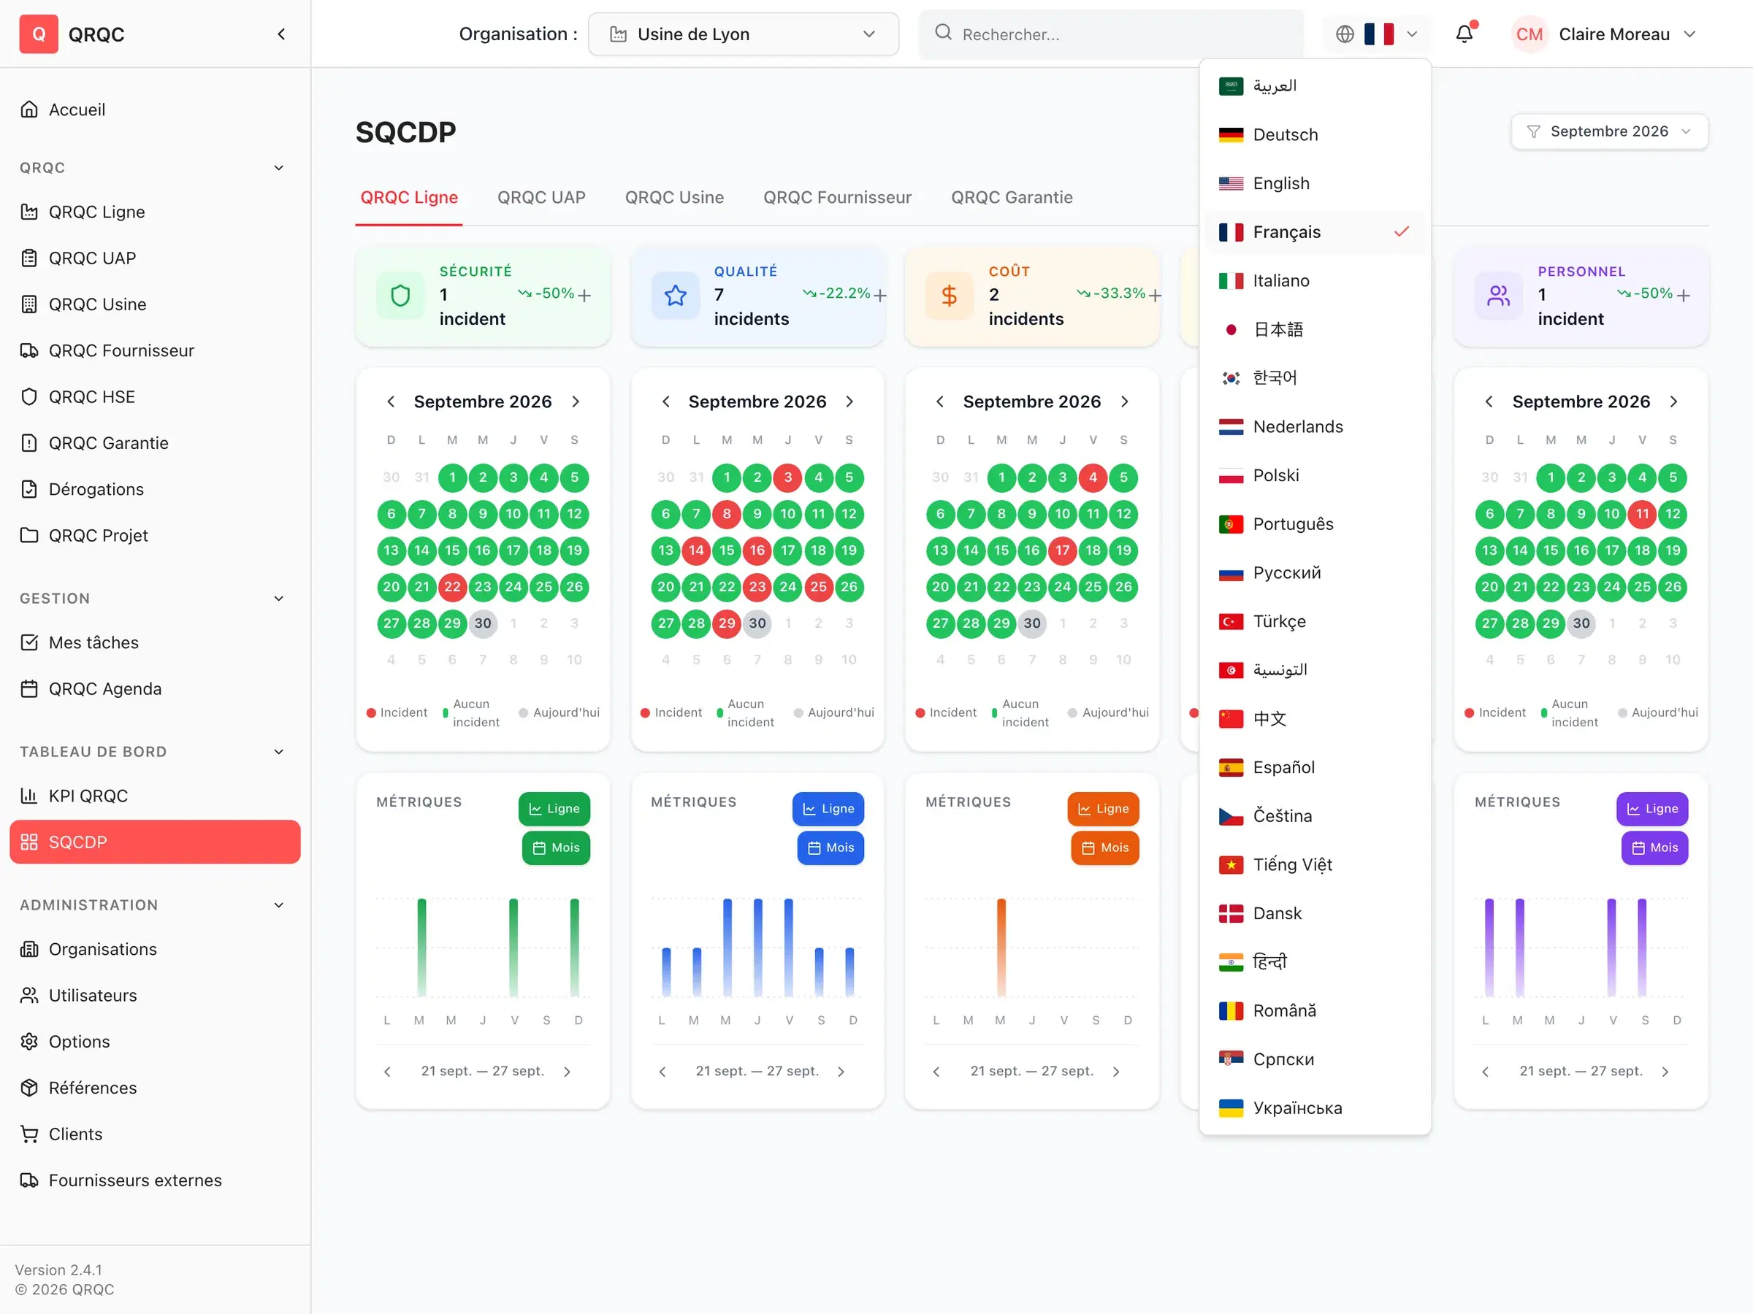Choose Deutsch in the language menu
1753x1314 pixels.
pyautogui.click(x=1315, y=134)
